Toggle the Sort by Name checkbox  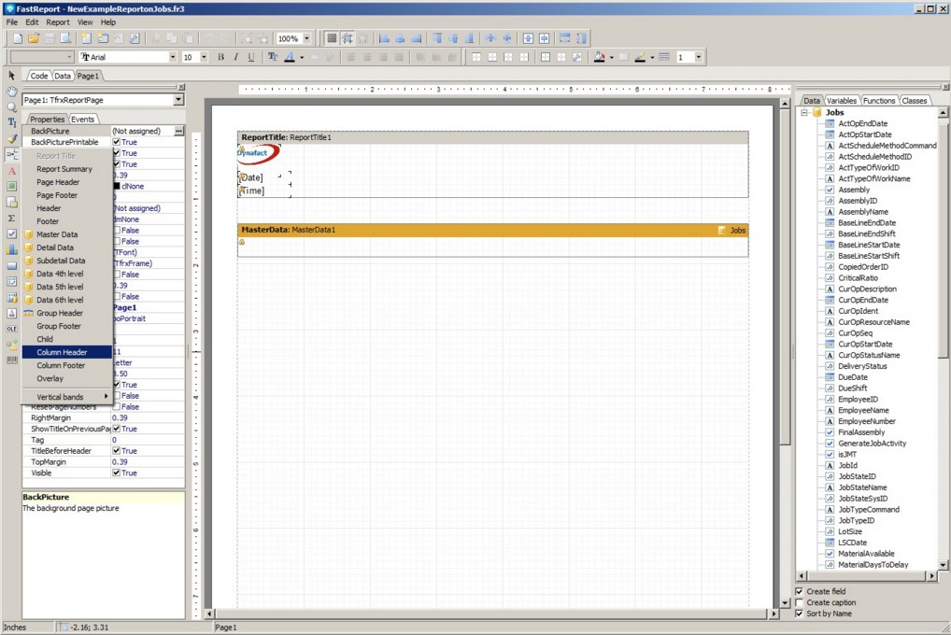point(799,614)
